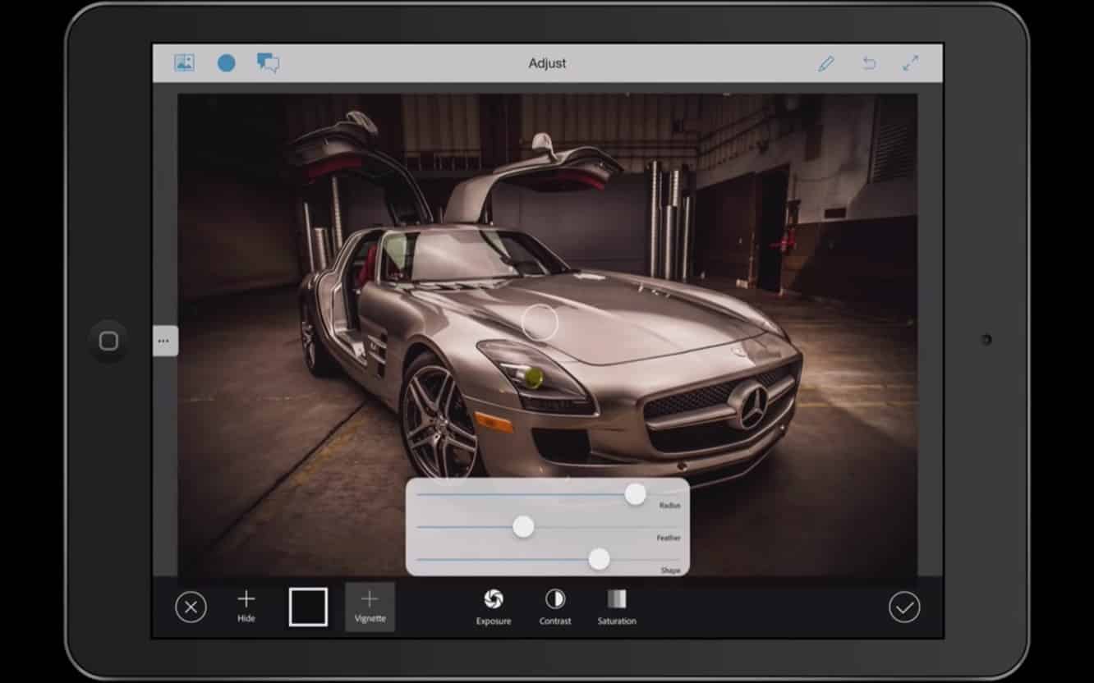1094x683 pixels.
Task: Enter fullscreen with the expand arrows icon
Action: 910,63
